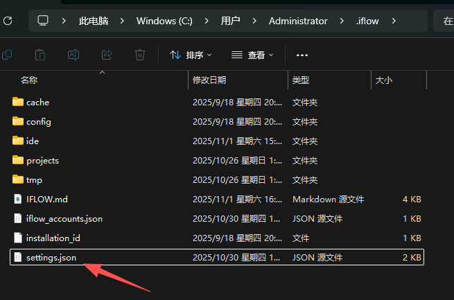Viewport: 454px width, 300px height.
Task: Go to Windows (C:) in breadcrumb path
Action: click(163, 21)
